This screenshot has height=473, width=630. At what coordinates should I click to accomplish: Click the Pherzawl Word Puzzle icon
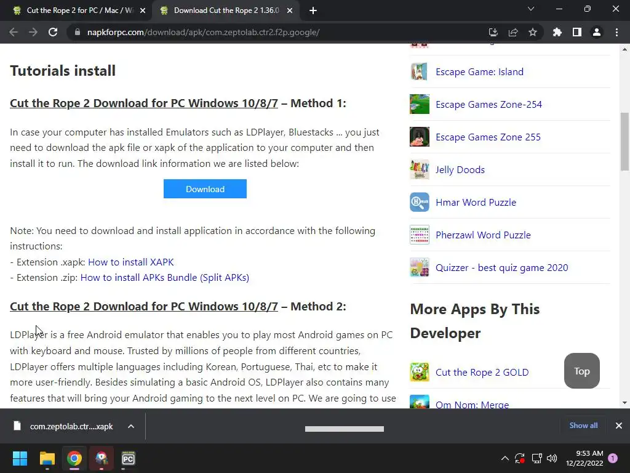(x=420, y=235)
